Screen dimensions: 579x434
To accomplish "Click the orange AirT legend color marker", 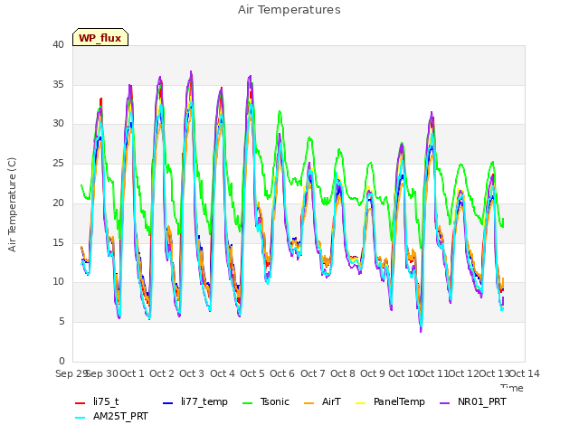I will (x=308, y=403).
